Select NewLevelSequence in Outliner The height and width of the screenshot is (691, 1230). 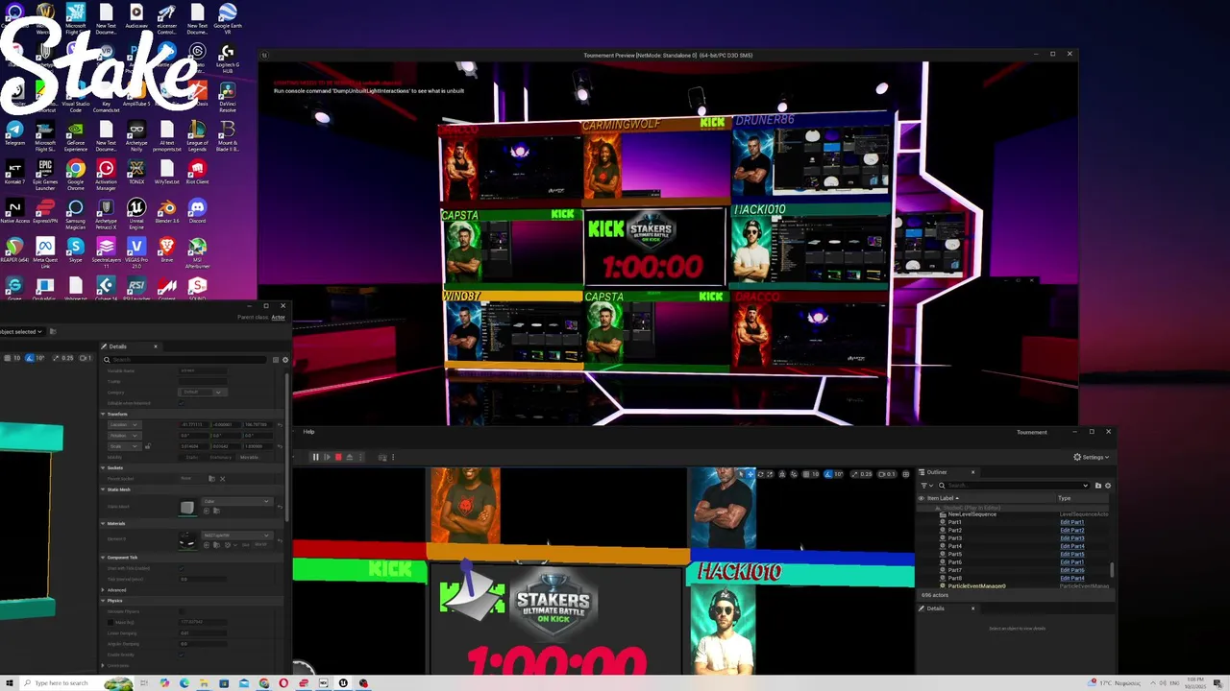point(972,514)
